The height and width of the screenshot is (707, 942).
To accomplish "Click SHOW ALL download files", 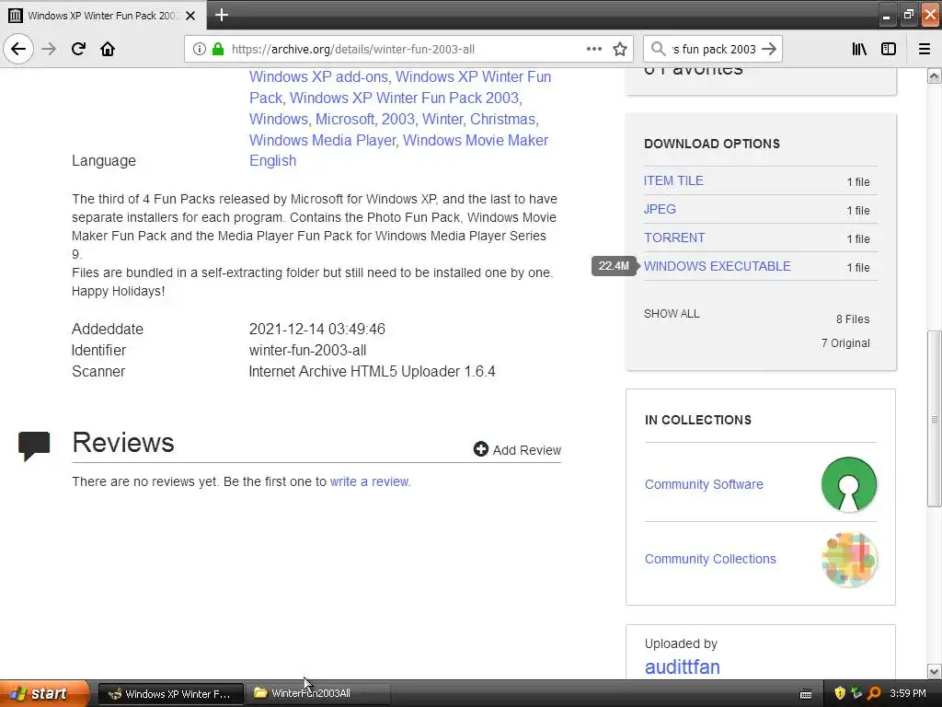I will pyautogui.click(x=672, y=314).
